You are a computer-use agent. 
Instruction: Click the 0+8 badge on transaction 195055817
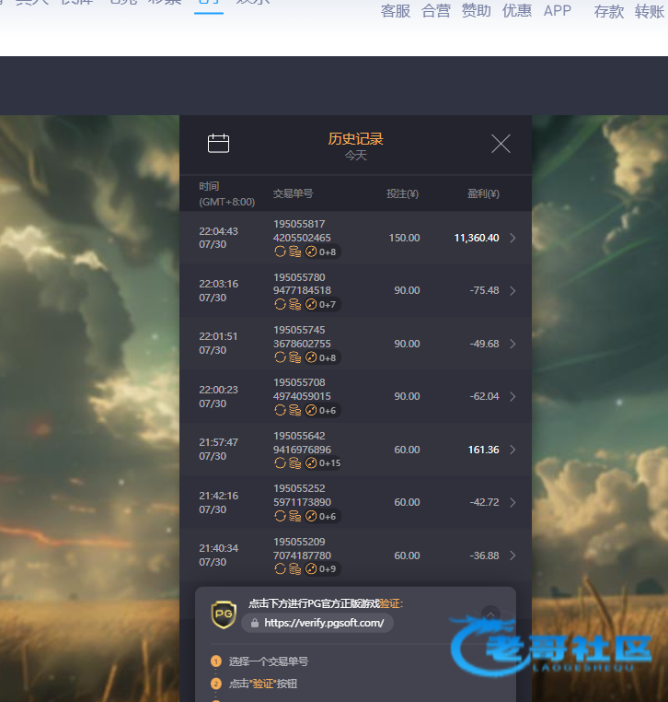click(x=322, y=252)
